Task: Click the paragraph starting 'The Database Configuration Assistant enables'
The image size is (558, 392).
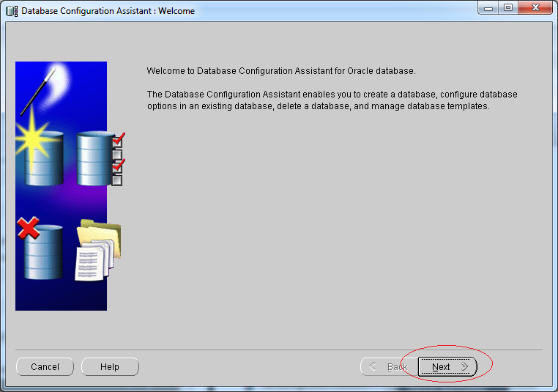Action: coord(332,100)
